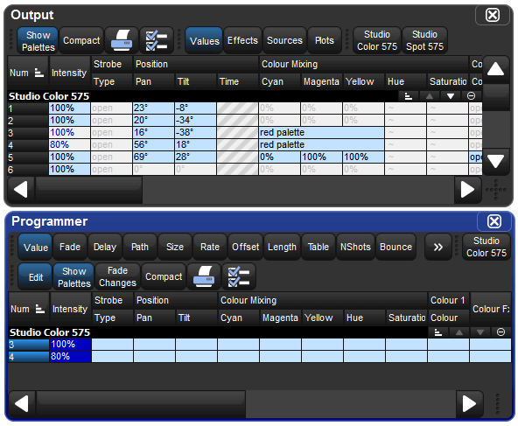This screenshot has height=426, width=518.
Task: Jump to Studio Spot 575 in Output window
Action: (x=424, y=40)
